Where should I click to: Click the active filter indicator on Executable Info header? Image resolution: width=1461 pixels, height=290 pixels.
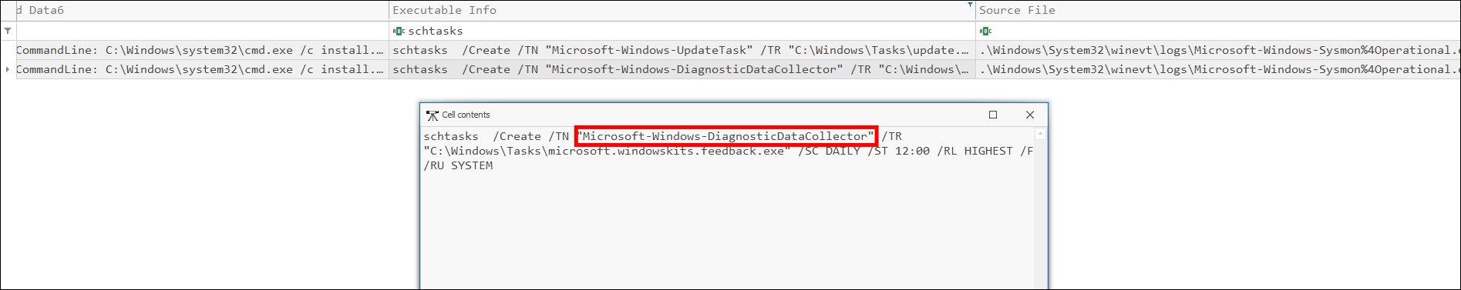[x=970, y=5]
